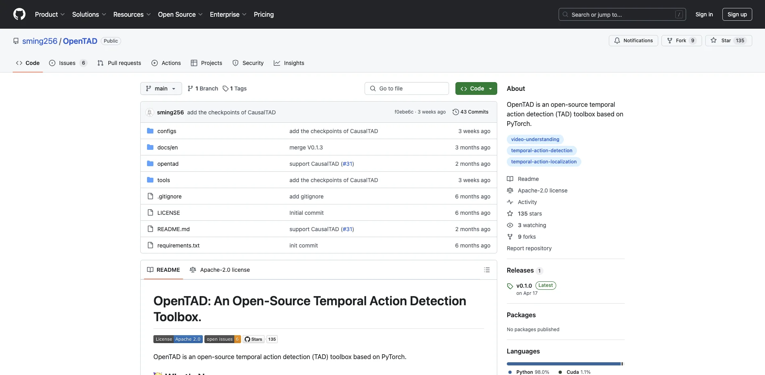Click the search magnifier icon in header
The image size is (765, 375).
click(565, 14)
